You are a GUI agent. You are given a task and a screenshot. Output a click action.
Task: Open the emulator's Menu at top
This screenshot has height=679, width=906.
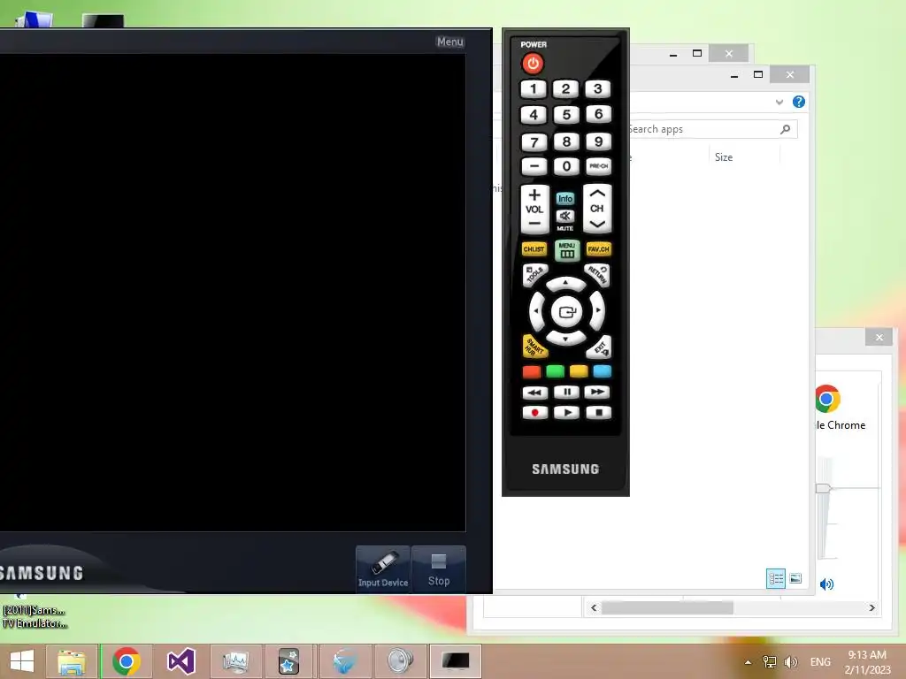(450, 42)
